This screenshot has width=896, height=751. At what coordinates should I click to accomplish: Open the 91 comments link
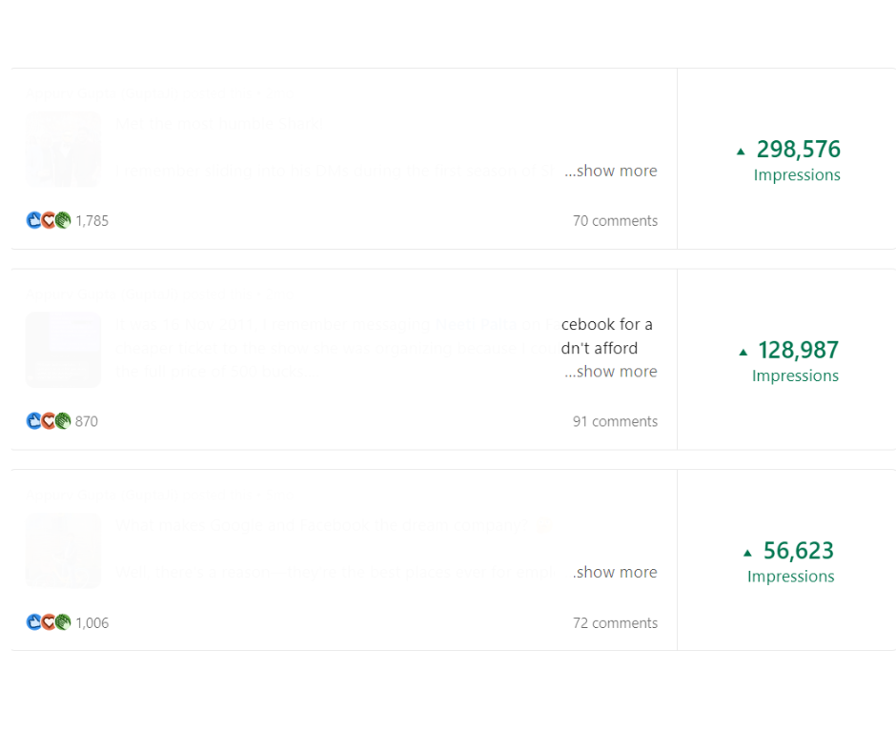pyautogui.click(x=615, y=421)
